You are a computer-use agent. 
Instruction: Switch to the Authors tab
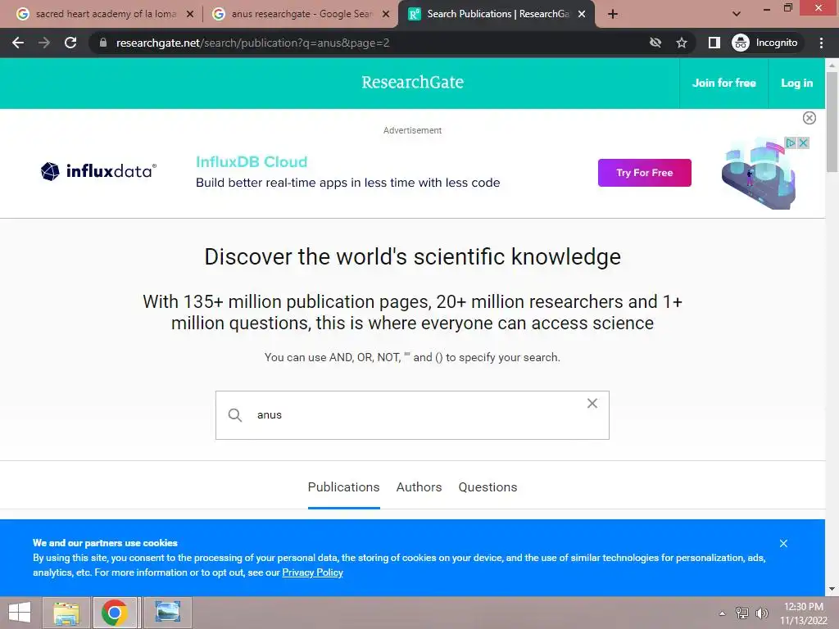(419, 487)
